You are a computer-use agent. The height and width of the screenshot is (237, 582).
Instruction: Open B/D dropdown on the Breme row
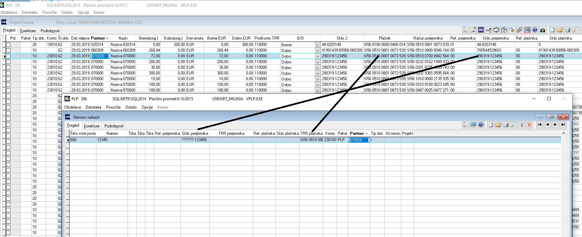[318, 45]
